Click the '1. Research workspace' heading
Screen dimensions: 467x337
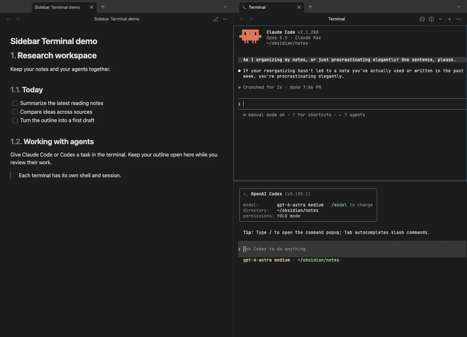coord(54,55)
